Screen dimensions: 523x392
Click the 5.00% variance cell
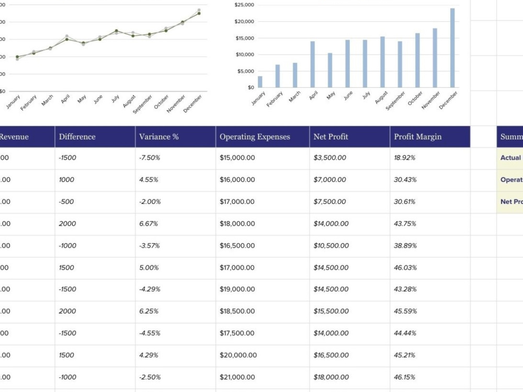coord(175,268)
